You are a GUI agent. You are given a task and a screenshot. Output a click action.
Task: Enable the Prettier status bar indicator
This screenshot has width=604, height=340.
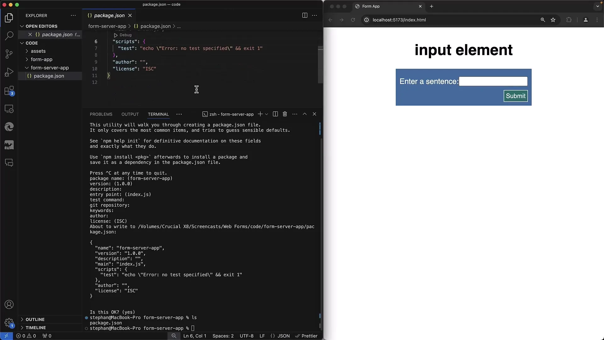pyautogui.click(x=307, y=336)
